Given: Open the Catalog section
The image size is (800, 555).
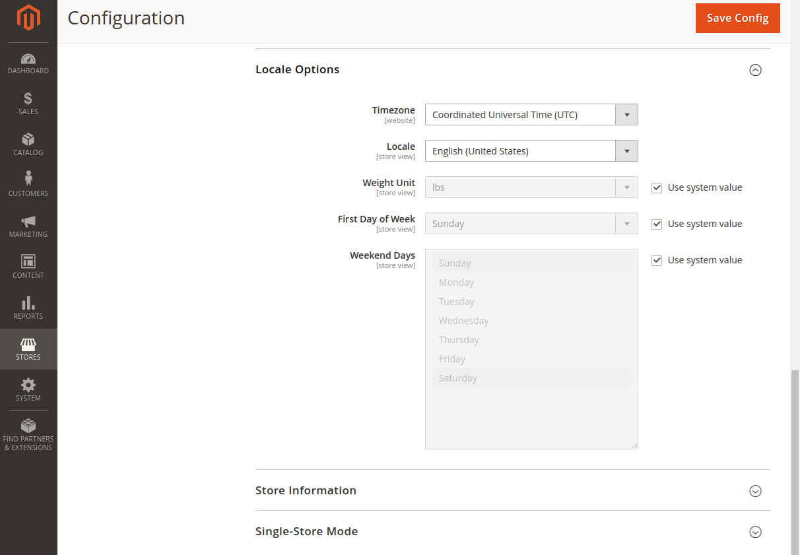Looking at the screenshot, I should click(28, 145).
